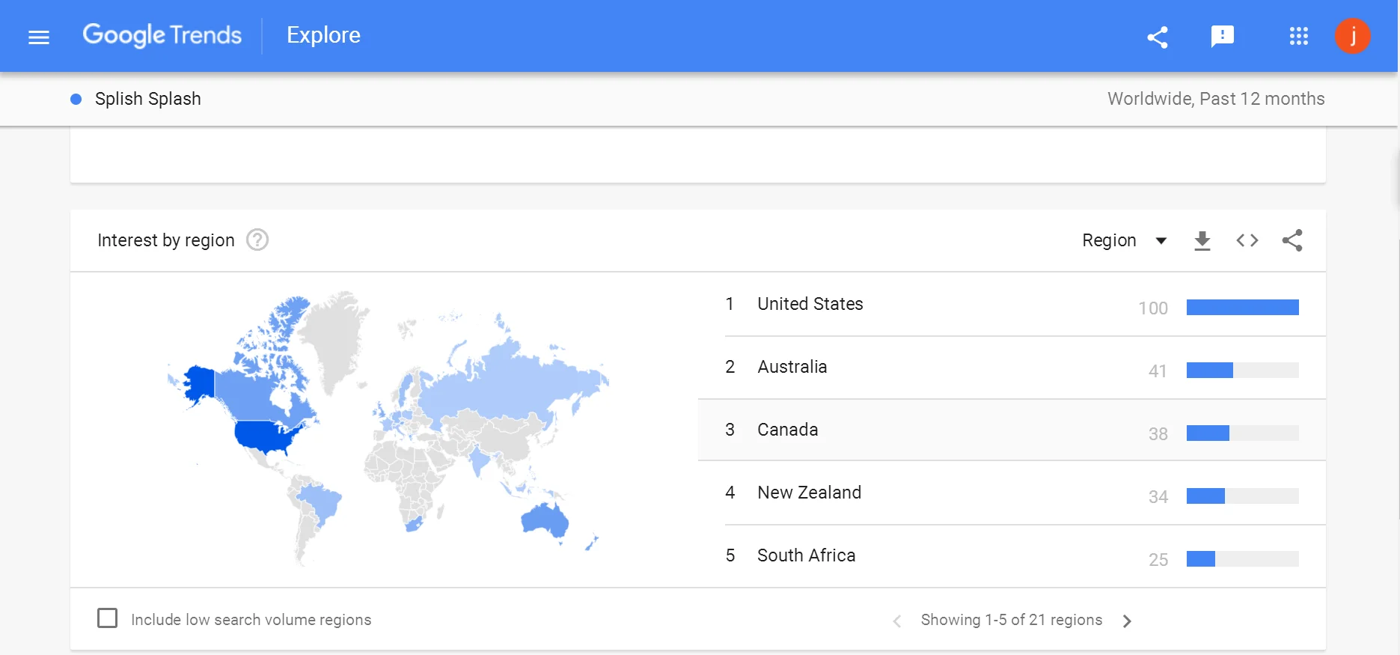Screen dimensions: 1400x655
Task: Download the interest by region CSV
Action: click(1202, 240)
